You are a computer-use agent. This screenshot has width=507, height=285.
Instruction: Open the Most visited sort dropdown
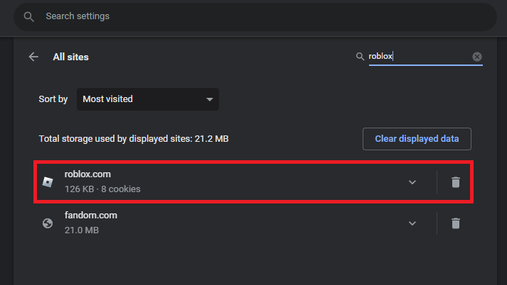pos(148,99)
